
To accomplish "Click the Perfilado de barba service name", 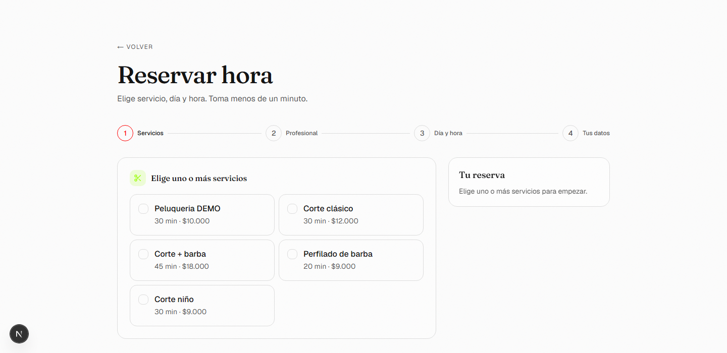I will click(338, 254).
